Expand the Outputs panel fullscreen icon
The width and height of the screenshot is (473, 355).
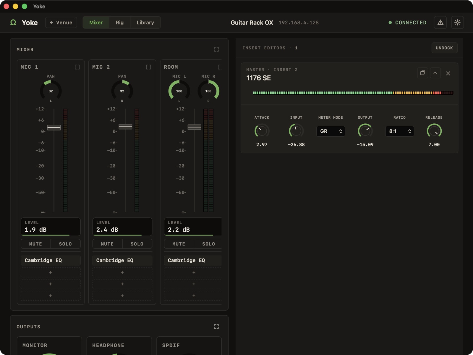point(216,327)
